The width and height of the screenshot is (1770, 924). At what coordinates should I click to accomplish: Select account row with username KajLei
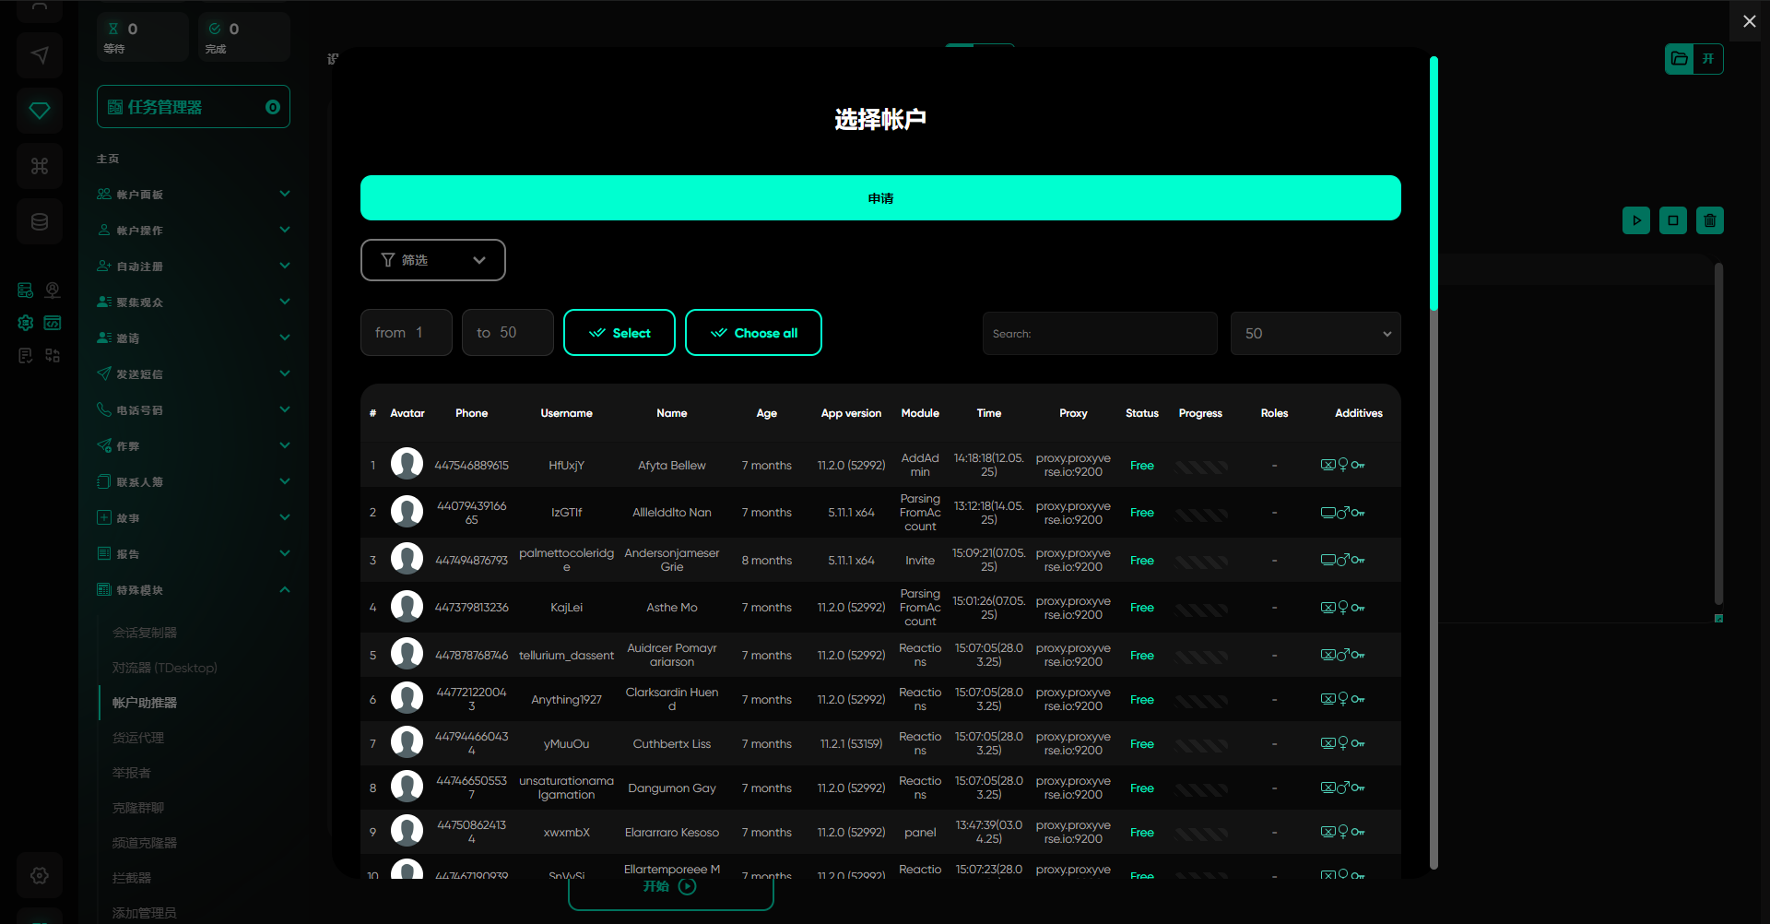coord(566,608)
